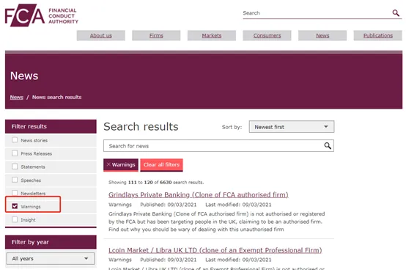Open the Consumers menu
This screenshot has width=406, height=270.
[x=267, y=35]
